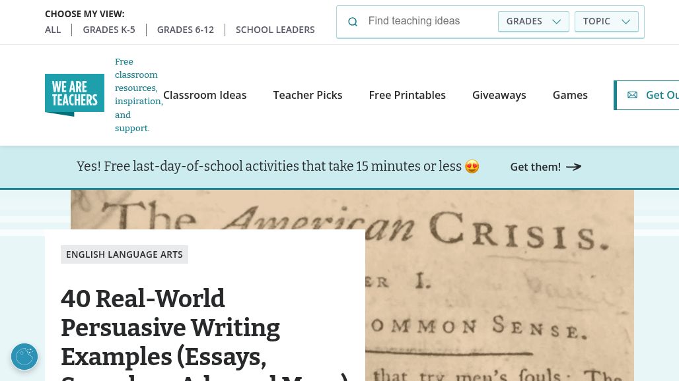Click the envelope icon in the Get Our button

pos(632,95)
